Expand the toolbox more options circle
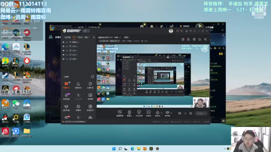This screenshot has width=271, height=152. [92, 77]
